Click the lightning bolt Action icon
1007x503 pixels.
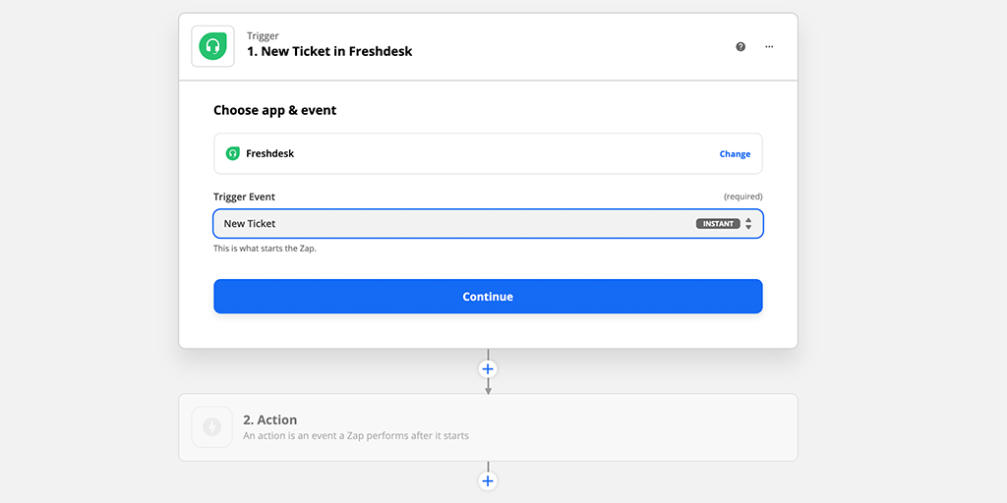[x=212, y=426]
